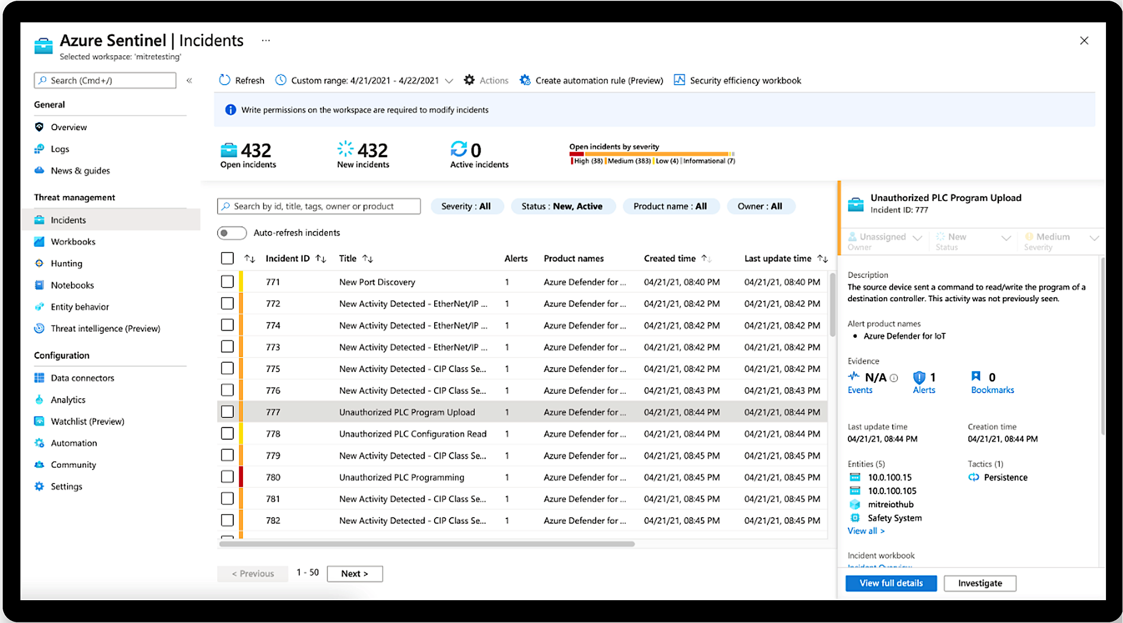Click the clock icon for custom range
1123x623 pixels.
point(281,80)
